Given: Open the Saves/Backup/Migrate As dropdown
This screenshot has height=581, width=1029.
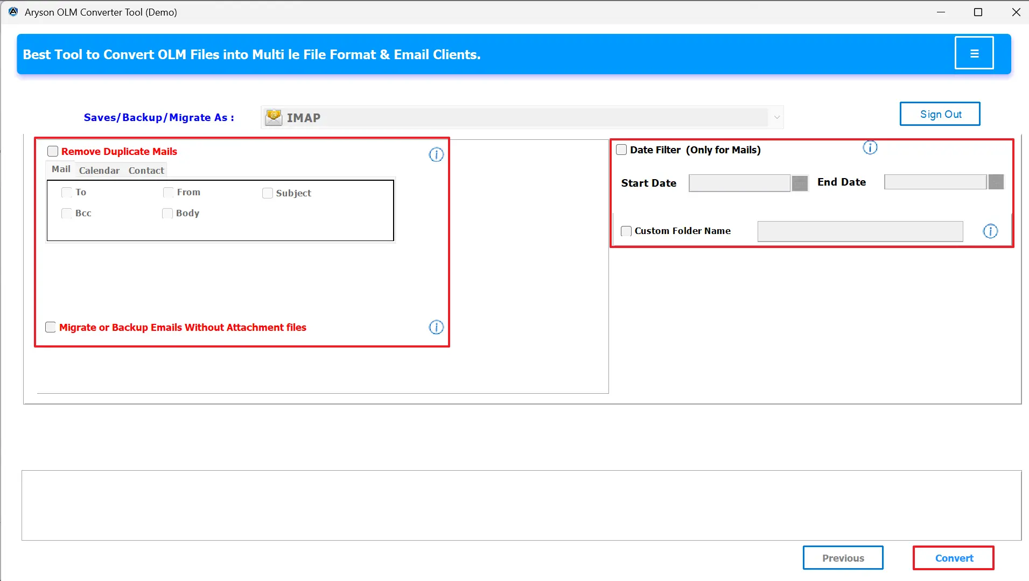Looking at the screenshot, I should [778, 117].
